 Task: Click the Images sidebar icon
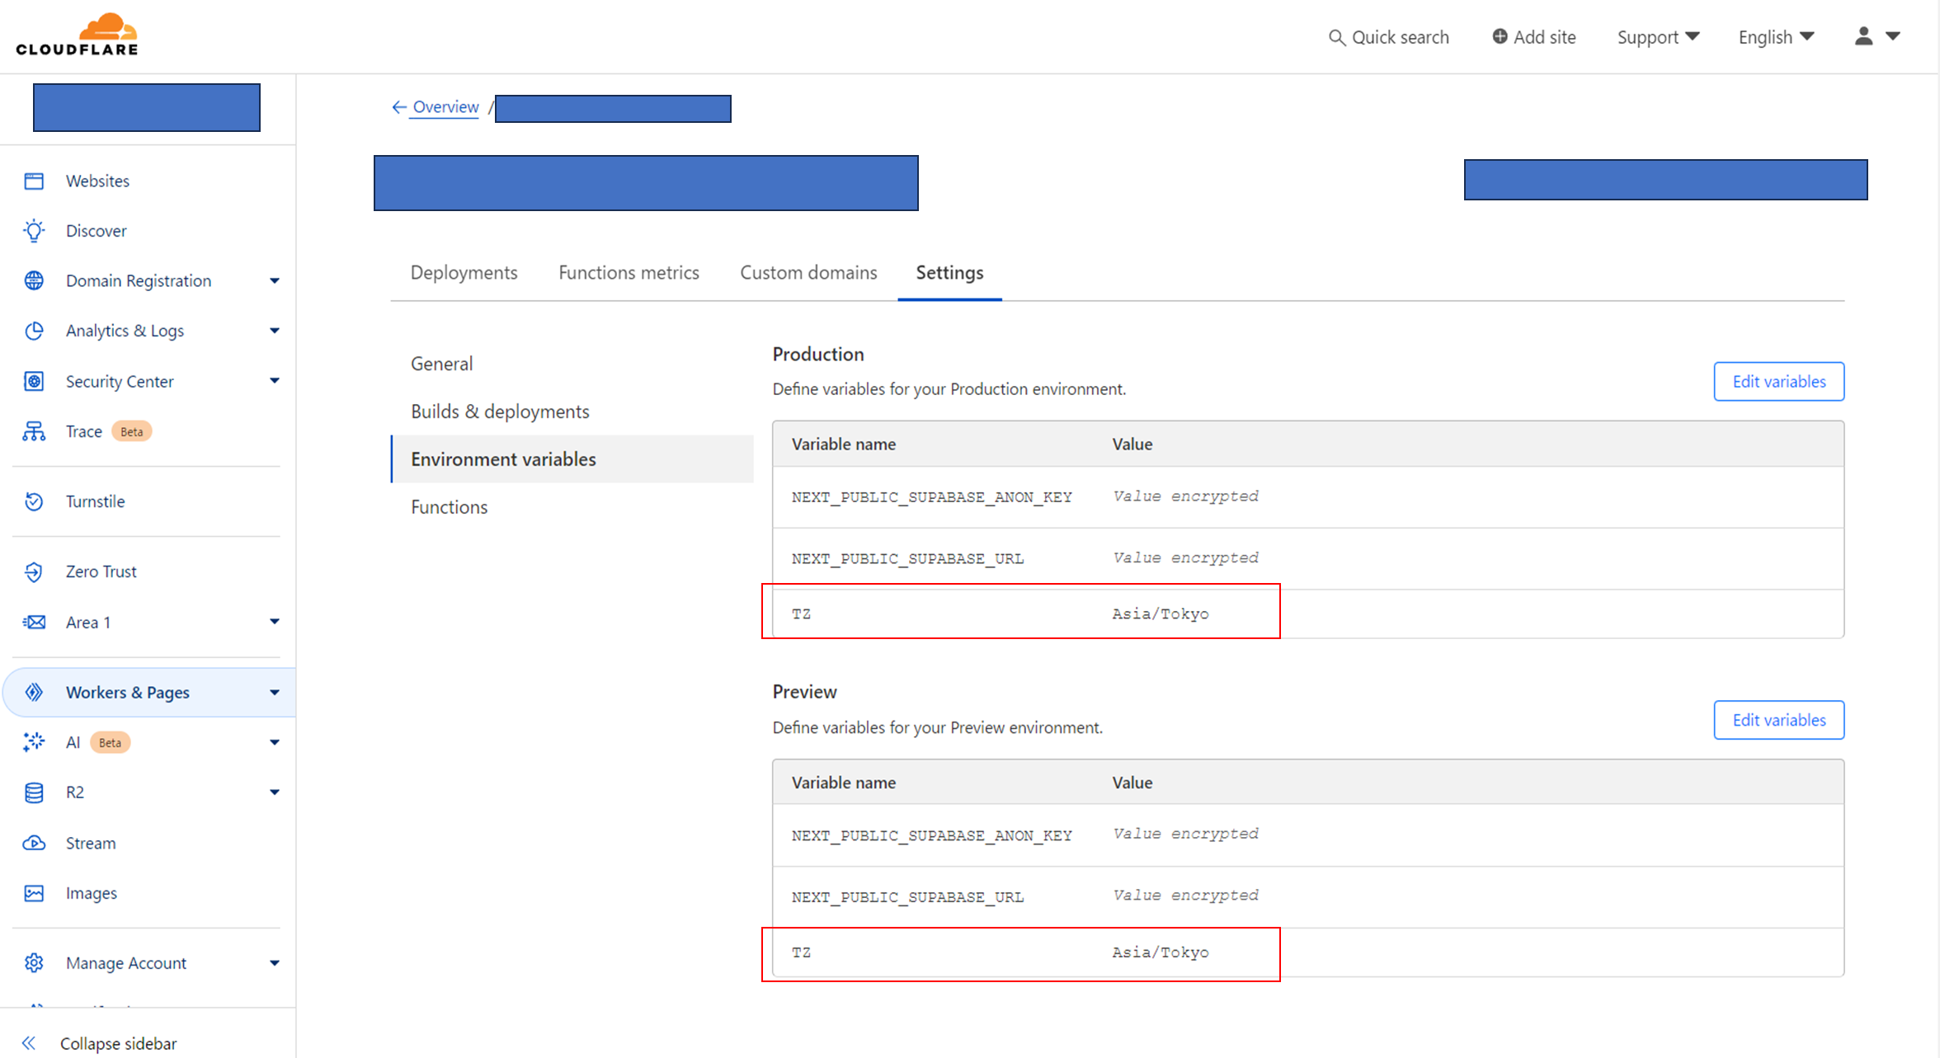34,893
